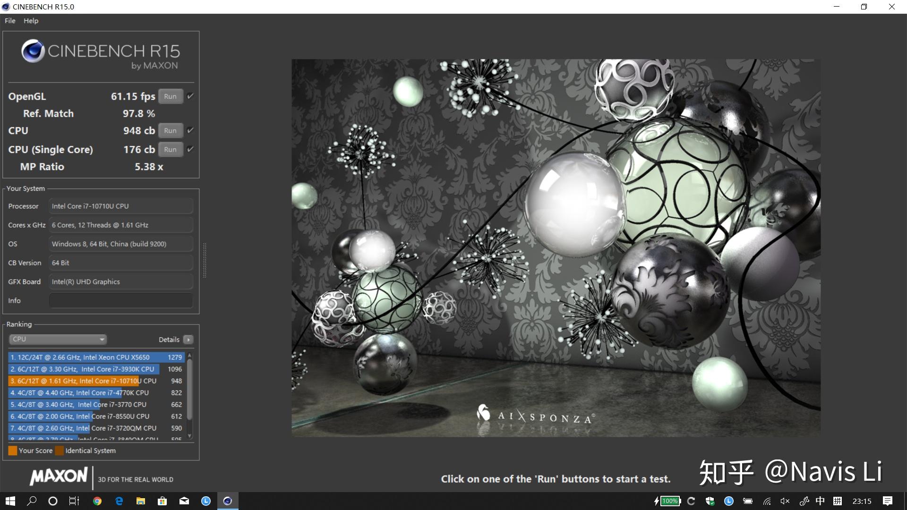Launch Microsoft Edge from taskbar
This screenshot has height=510, width=907.
tap(119, 501)
